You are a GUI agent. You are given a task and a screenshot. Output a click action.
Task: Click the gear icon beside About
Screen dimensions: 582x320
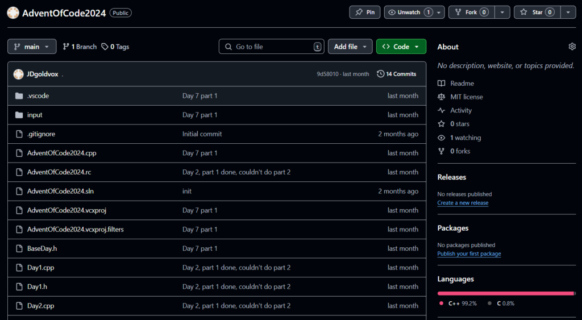[x=572, y=47]
